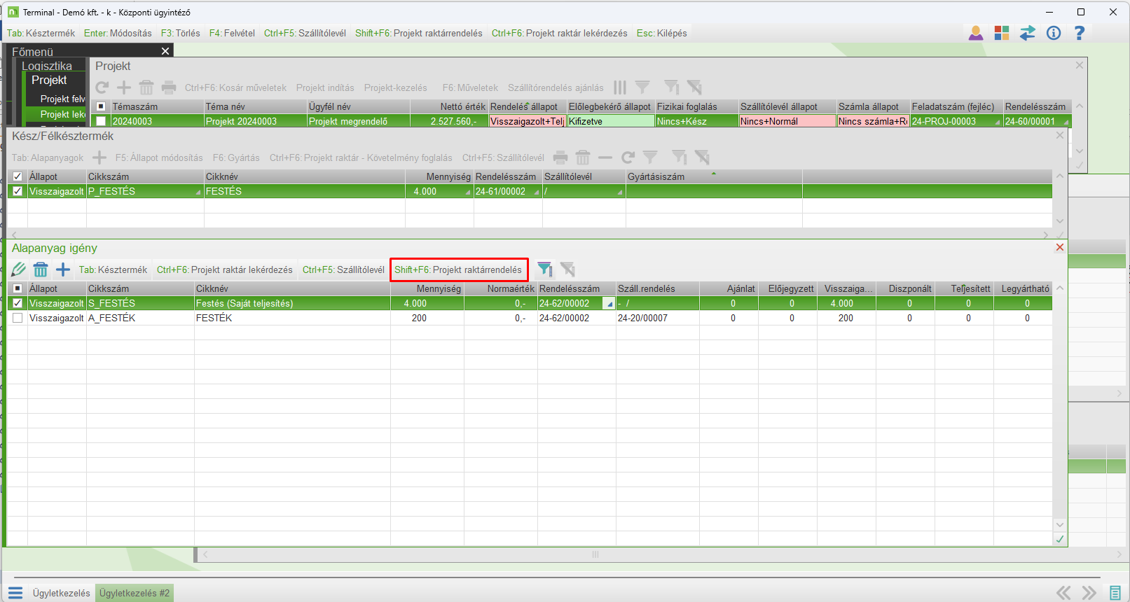Add new row with plus in Alapanyag igény
Screen dimensions: 1130x602
63,269
